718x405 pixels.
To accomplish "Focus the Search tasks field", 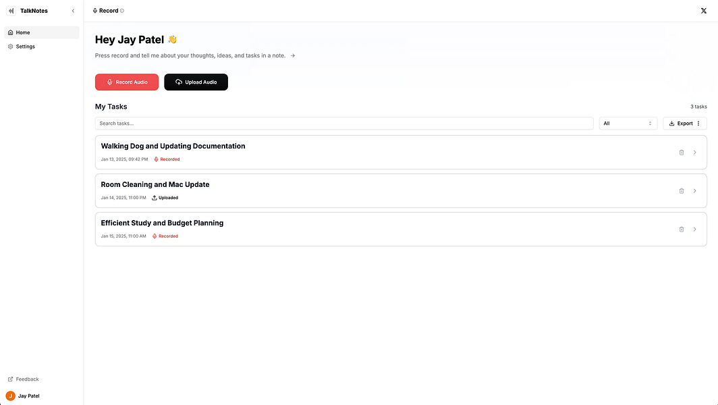I will click(x=344, y=124).
